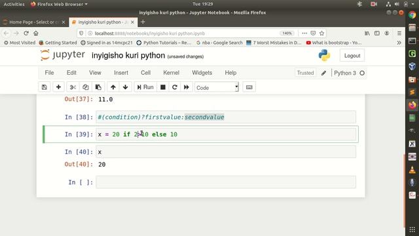Open the Edit menu
The width and height of the screenshot is (419, 236).
tap(71, 73)
